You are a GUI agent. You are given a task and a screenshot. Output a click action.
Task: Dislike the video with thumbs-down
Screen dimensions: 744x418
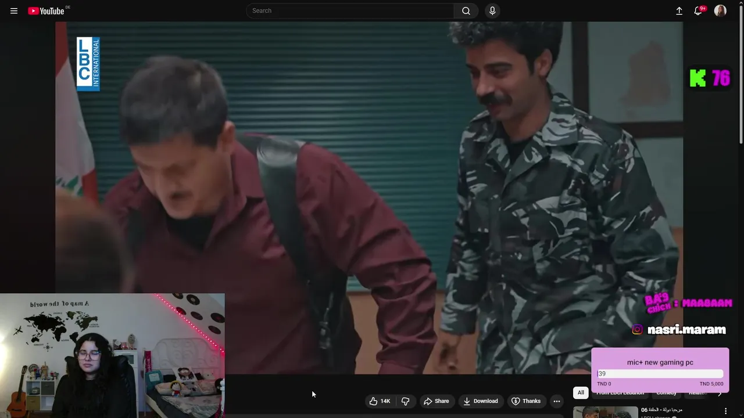405,401
